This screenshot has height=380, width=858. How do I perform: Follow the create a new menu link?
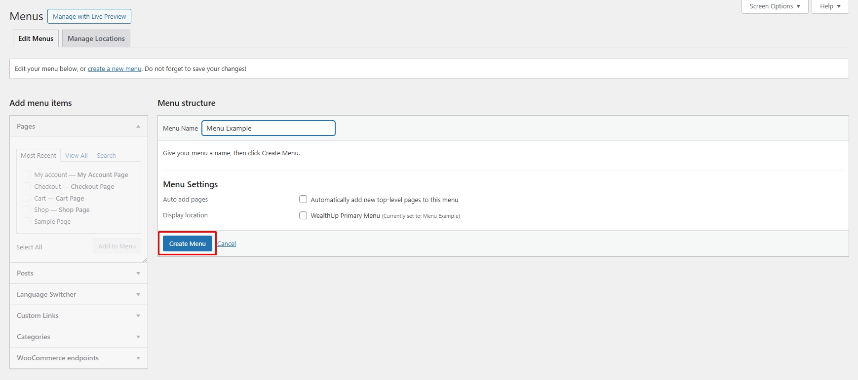115,69
